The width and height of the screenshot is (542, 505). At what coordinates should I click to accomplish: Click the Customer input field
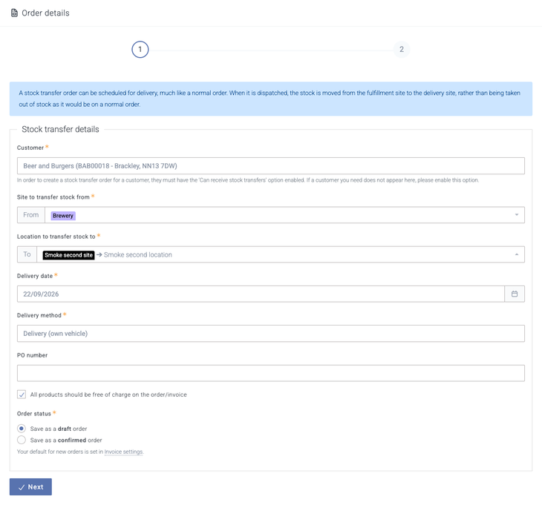271,165
